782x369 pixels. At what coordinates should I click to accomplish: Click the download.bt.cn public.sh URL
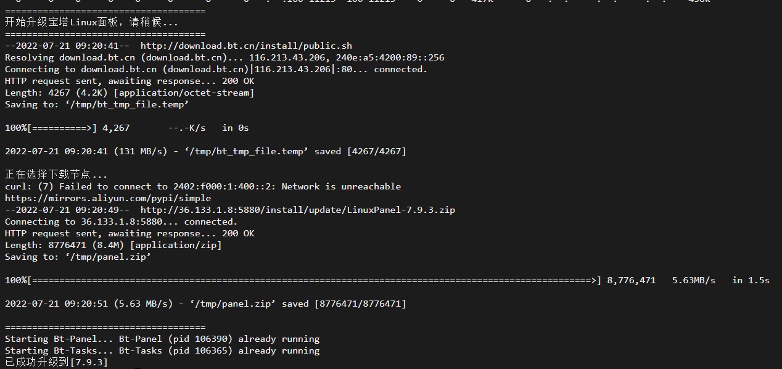[x=246, y=46]
